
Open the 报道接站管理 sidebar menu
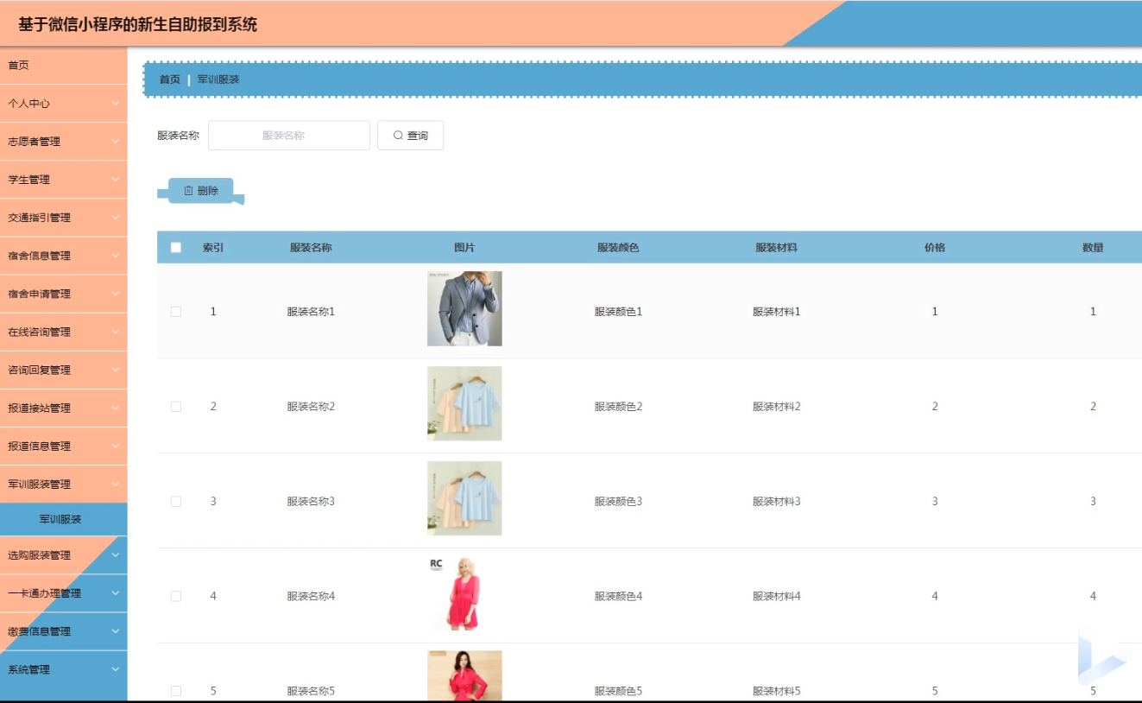tap(63, 408)
